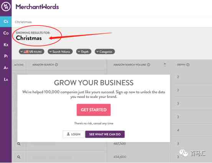The width and height of the screenshot is (212, 163).
Task: Open the A+ sidebar section
Action: 6,68
